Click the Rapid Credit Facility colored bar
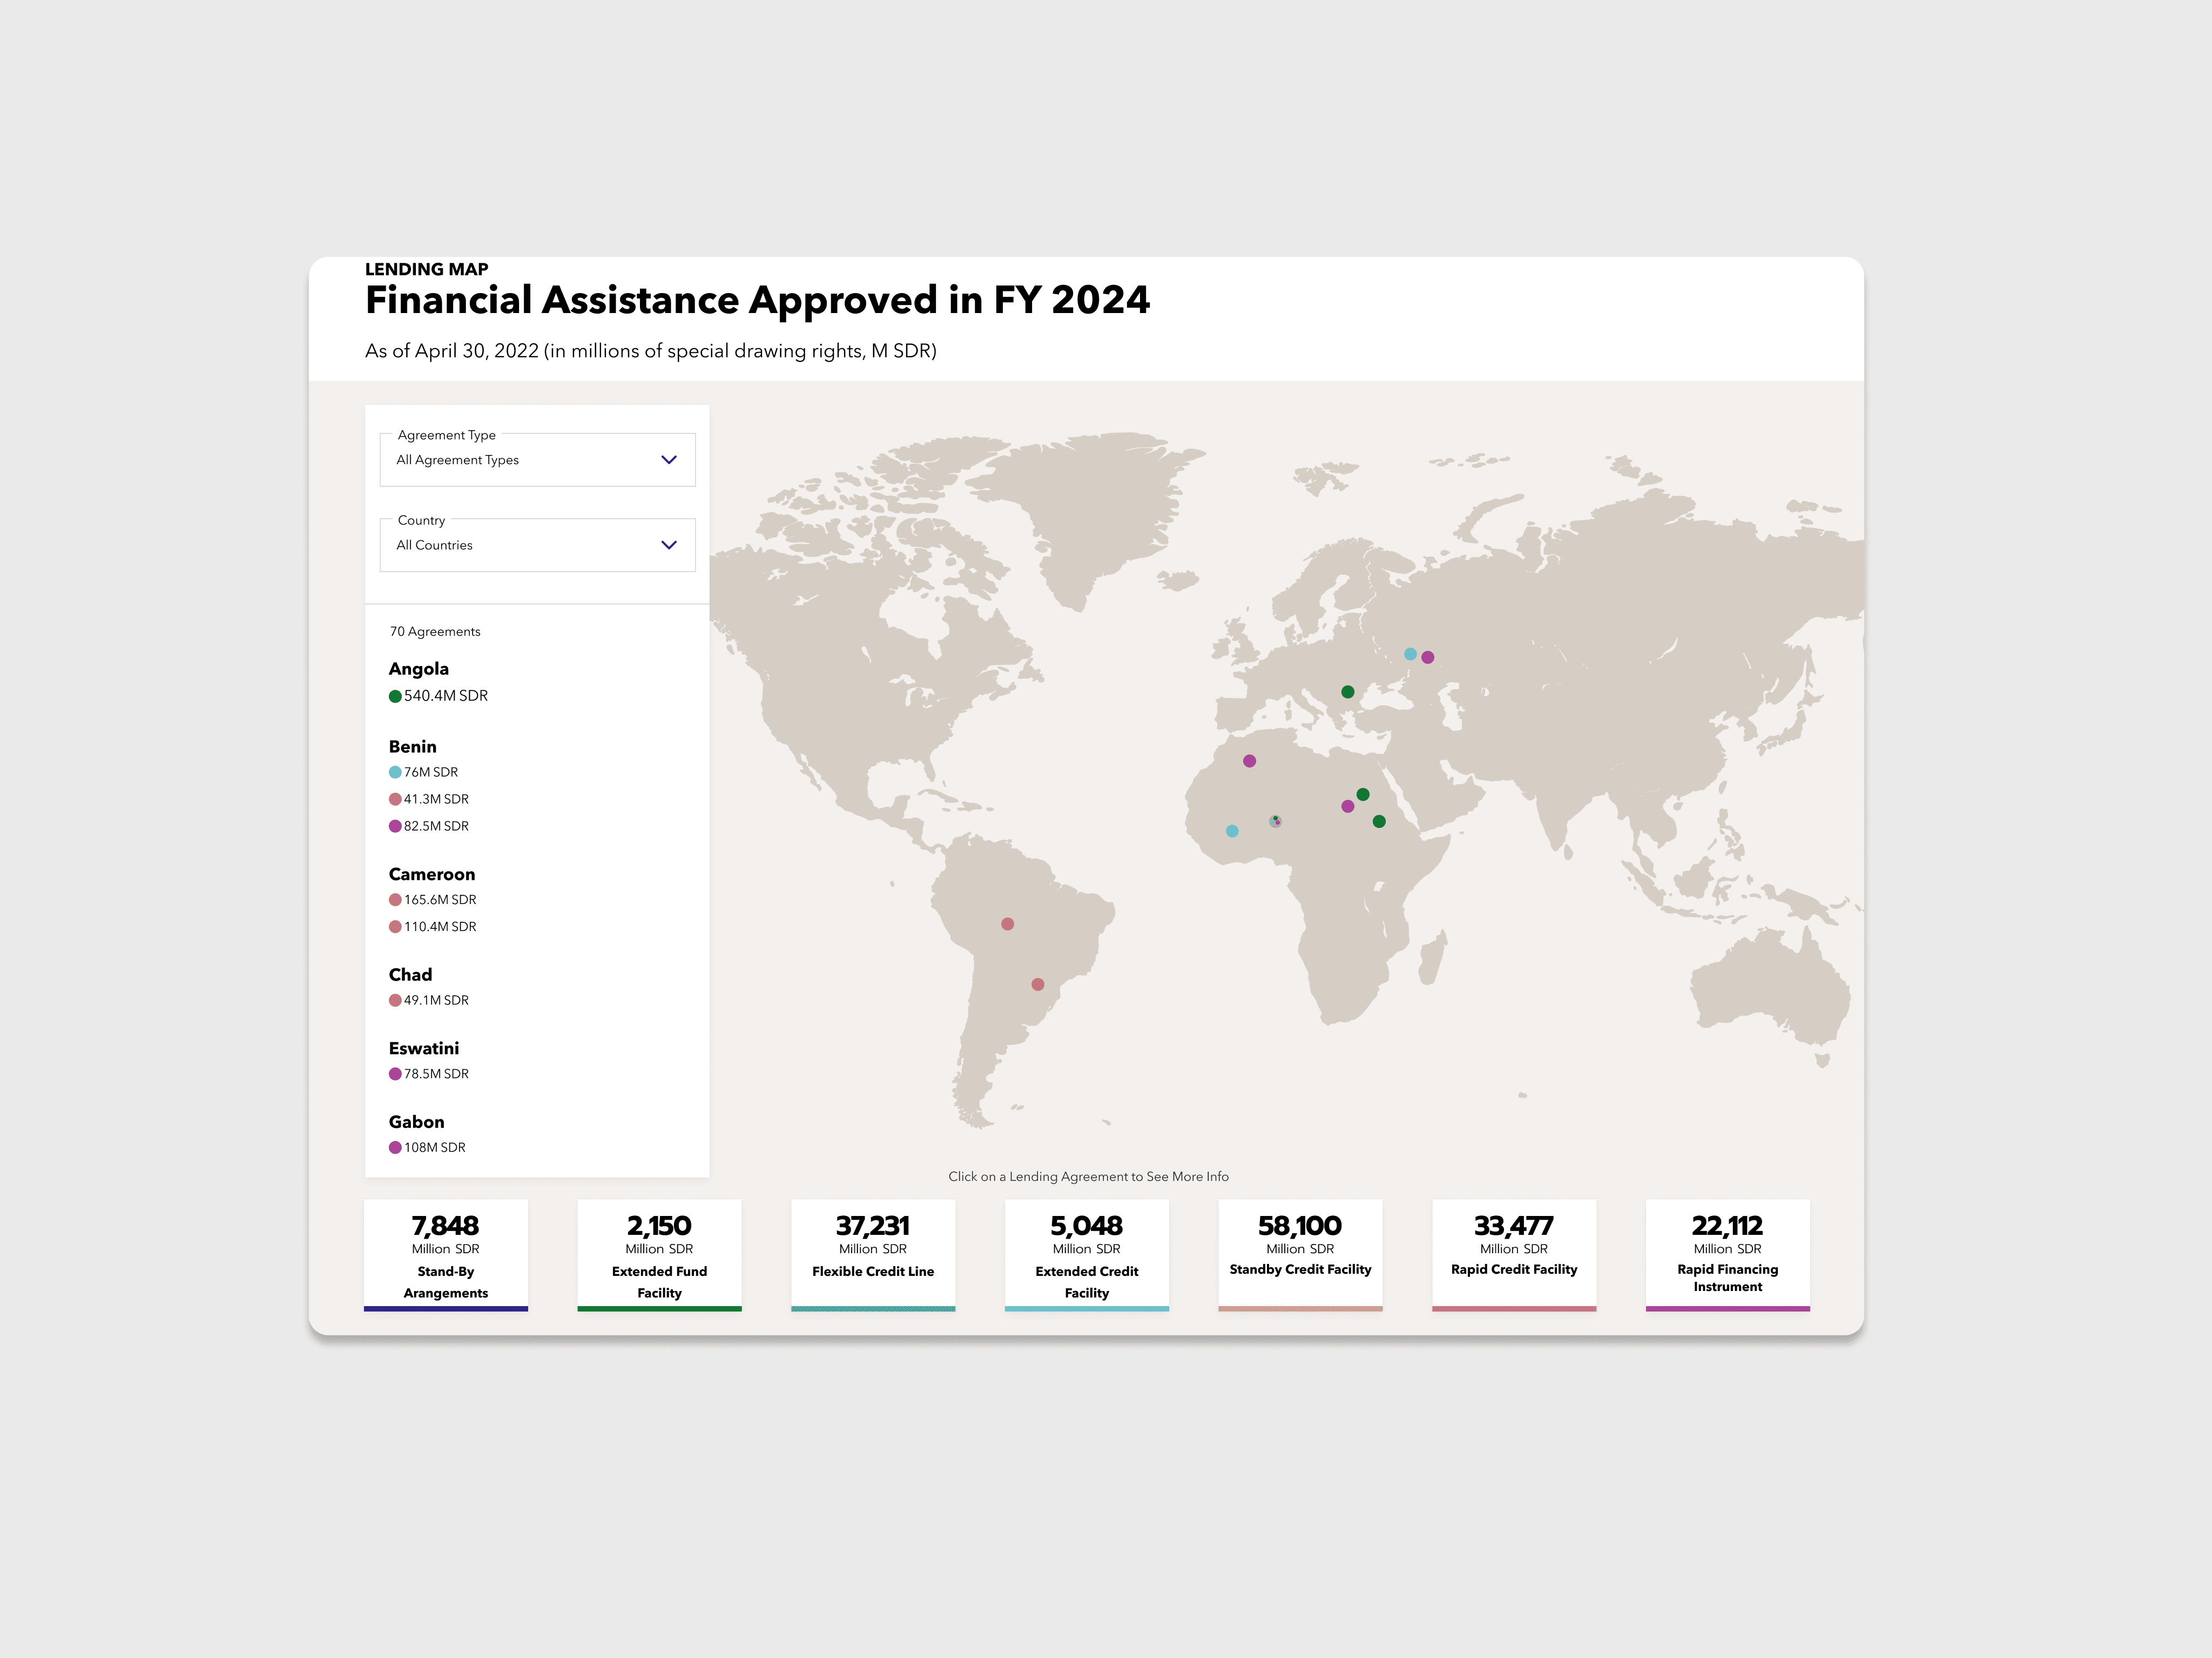Viewport: 2212px width, 1658px height. pos(1513,1308)
